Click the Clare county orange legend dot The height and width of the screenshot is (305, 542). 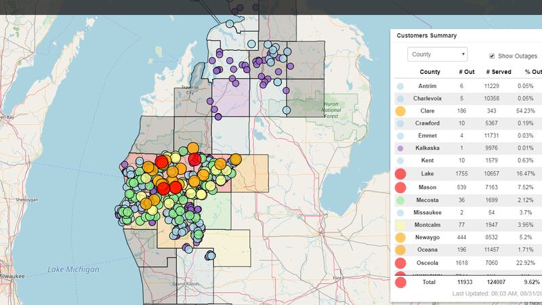click(400, 111)
